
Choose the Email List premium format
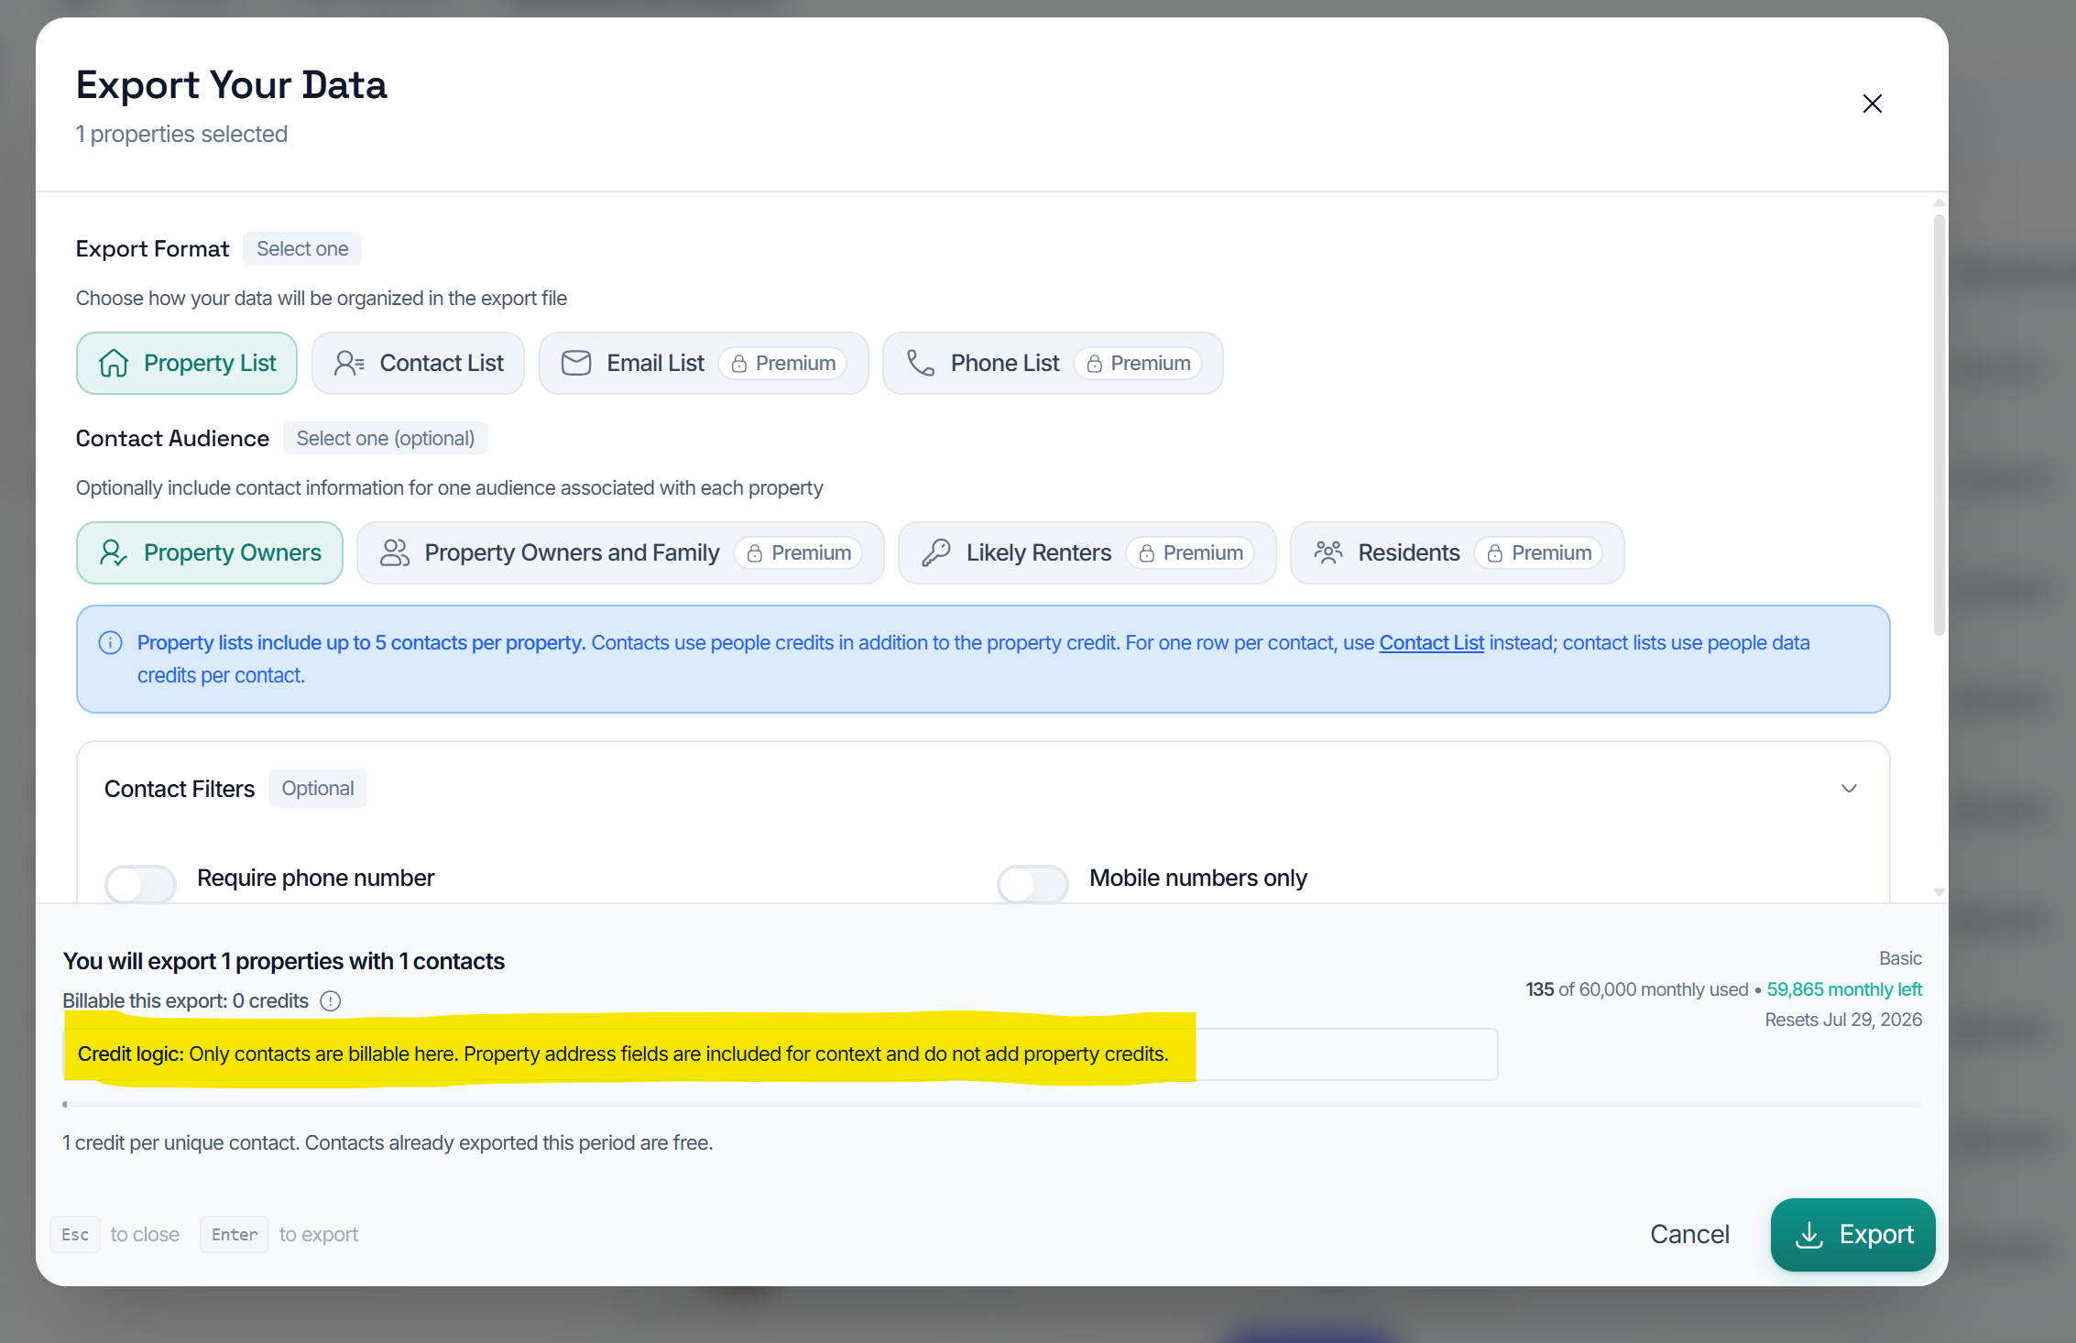[703, 363]
